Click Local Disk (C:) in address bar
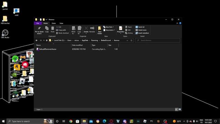This screenshot has height=124, width=220. (x=59, y=40)
